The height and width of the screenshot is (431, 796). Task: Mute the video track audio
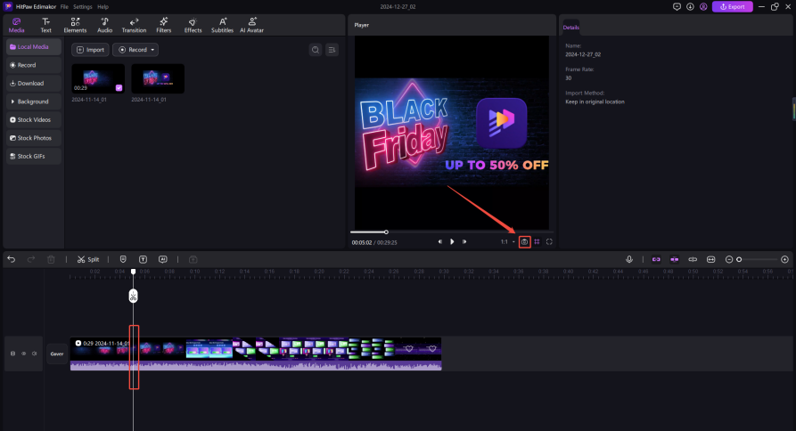tap(34, 354)
